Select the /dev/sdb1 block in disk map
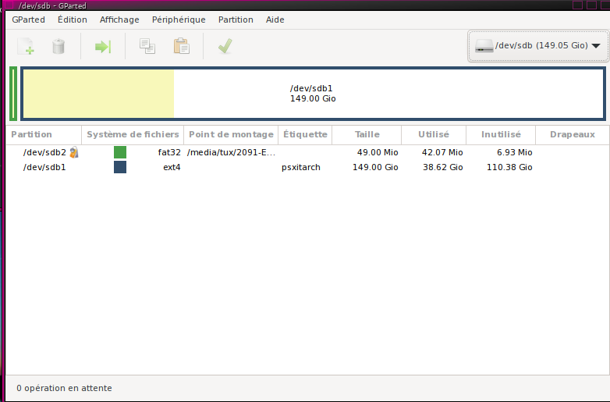This screenshot has width=610, height=402. 313,94
